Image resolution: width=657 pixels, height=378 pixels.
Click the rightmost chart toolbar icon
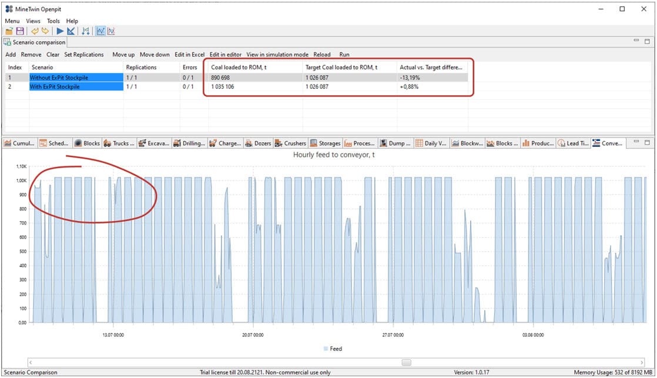[111, 31]
